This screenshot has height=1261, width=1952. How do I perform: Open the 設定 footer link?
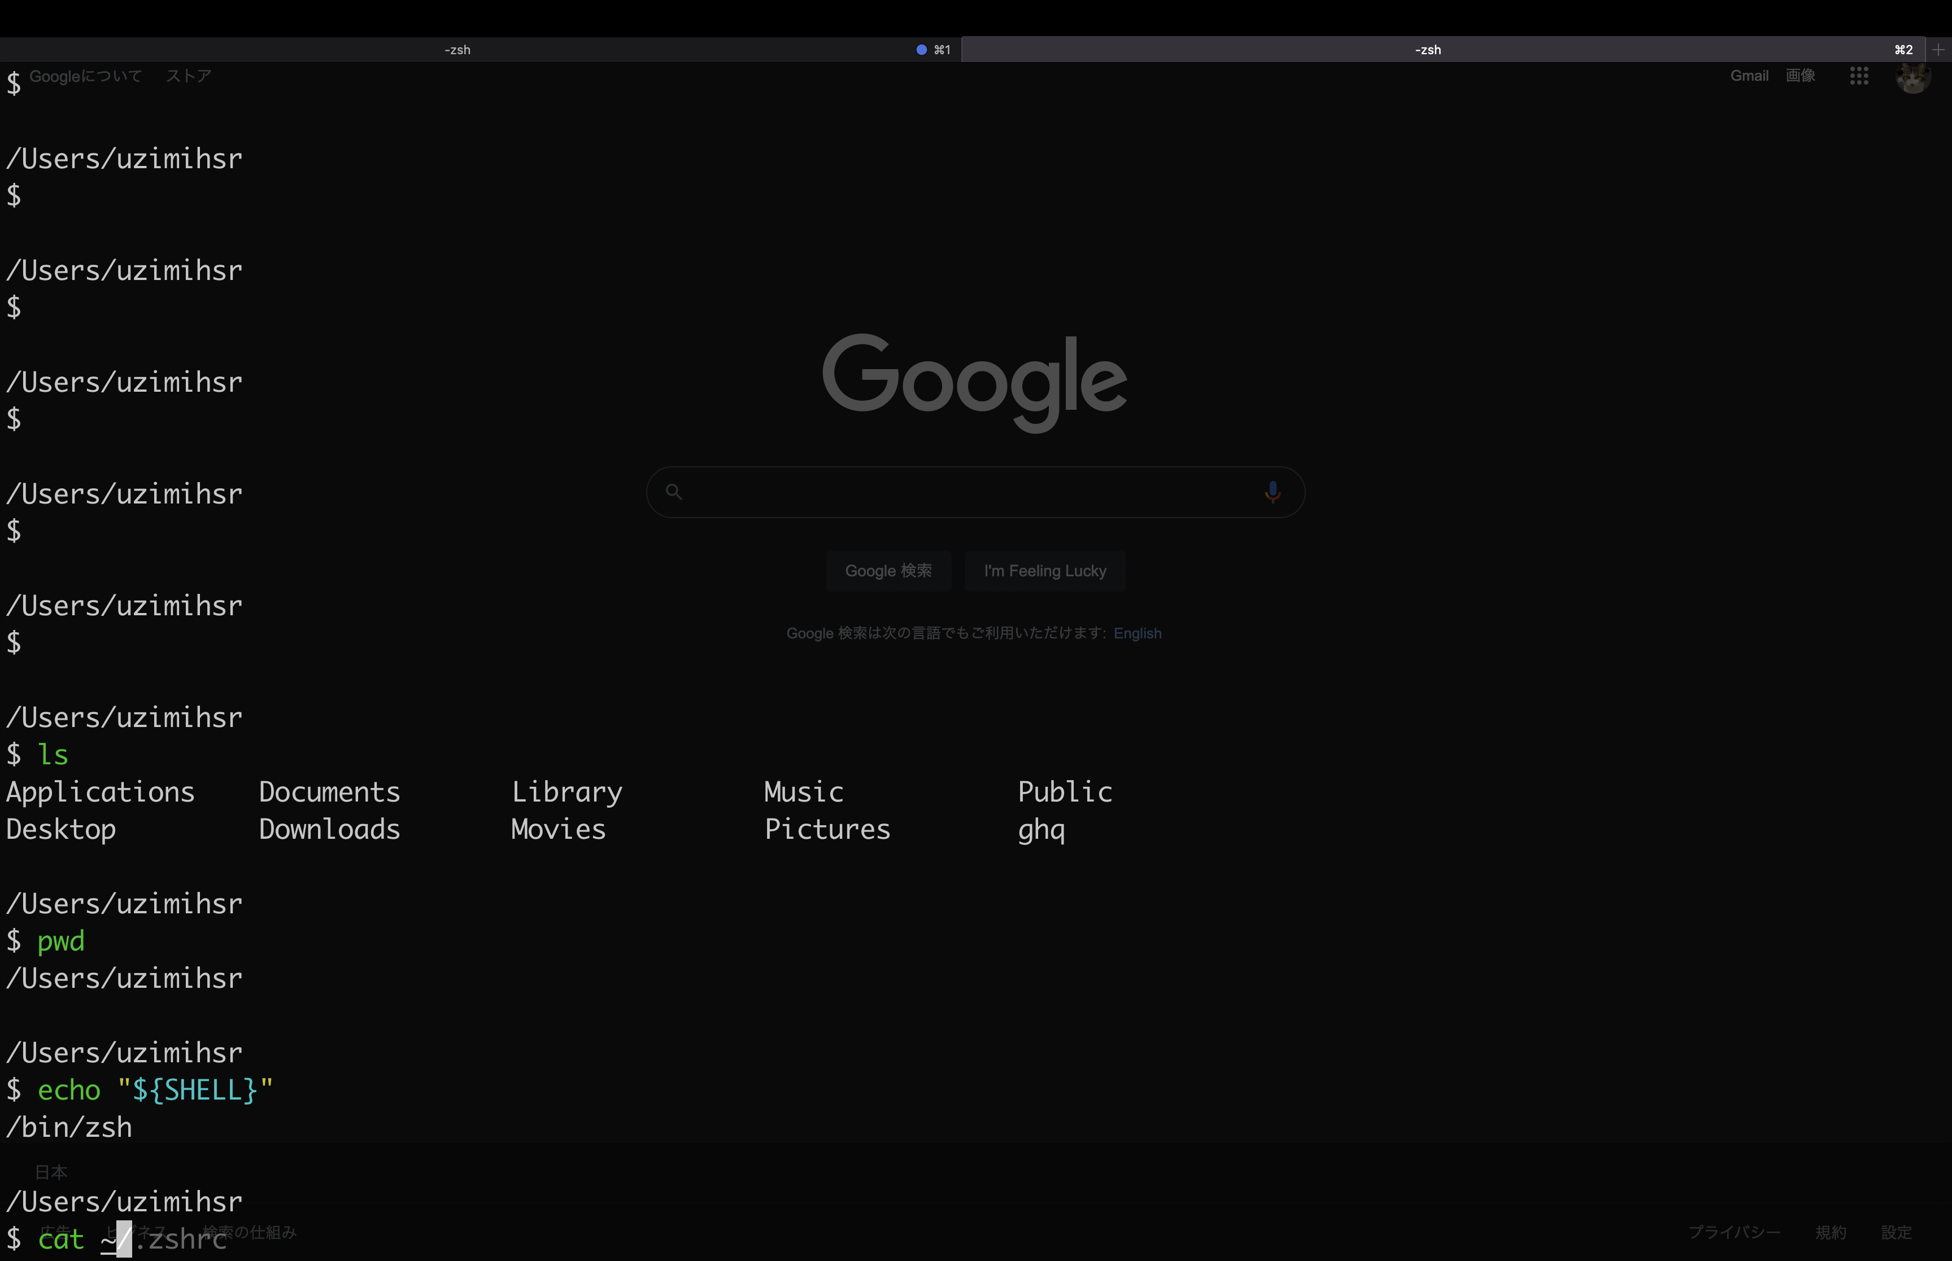[x=1896, y=1232]
